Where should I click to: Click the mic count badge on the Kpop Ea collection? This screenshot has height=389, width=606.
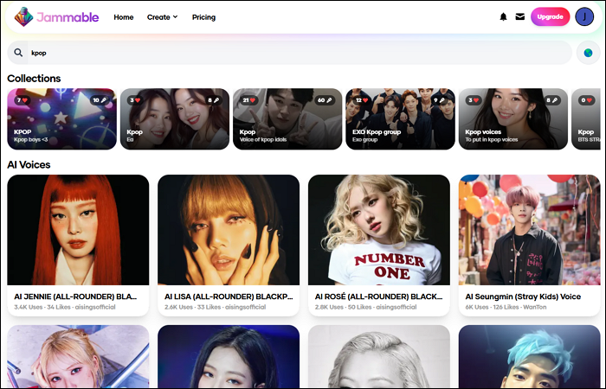click(214, 100)
